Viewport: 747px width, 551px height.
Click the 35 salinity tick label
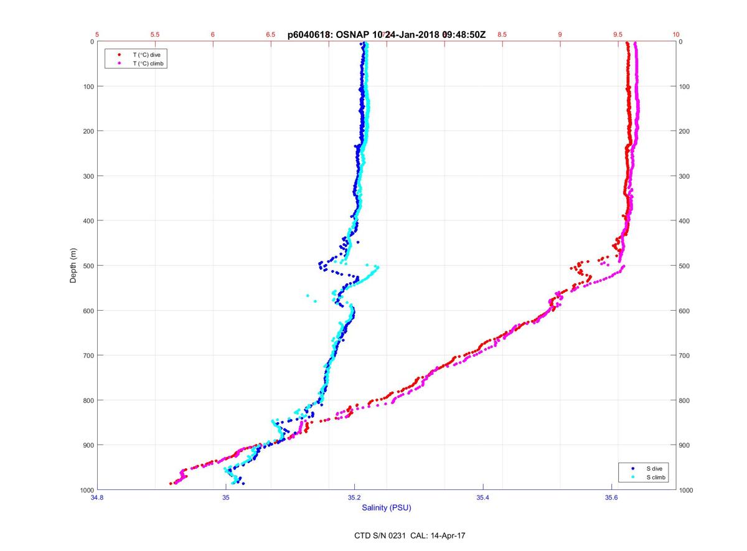tap(226, 497)
